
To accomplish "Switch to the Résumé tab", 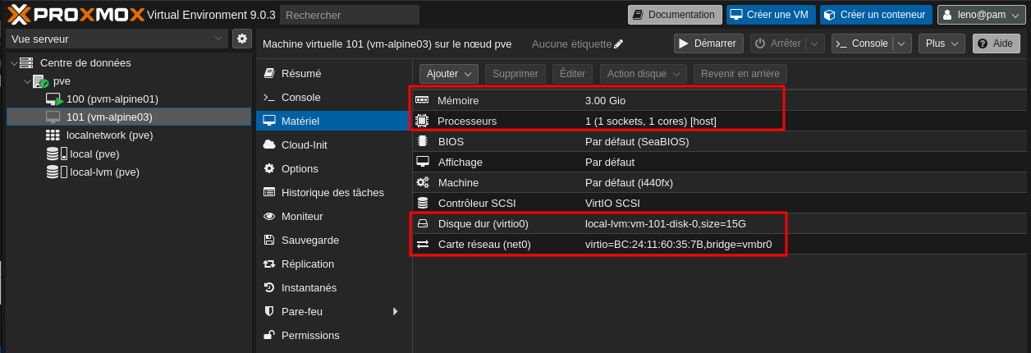I will point(300,73).
